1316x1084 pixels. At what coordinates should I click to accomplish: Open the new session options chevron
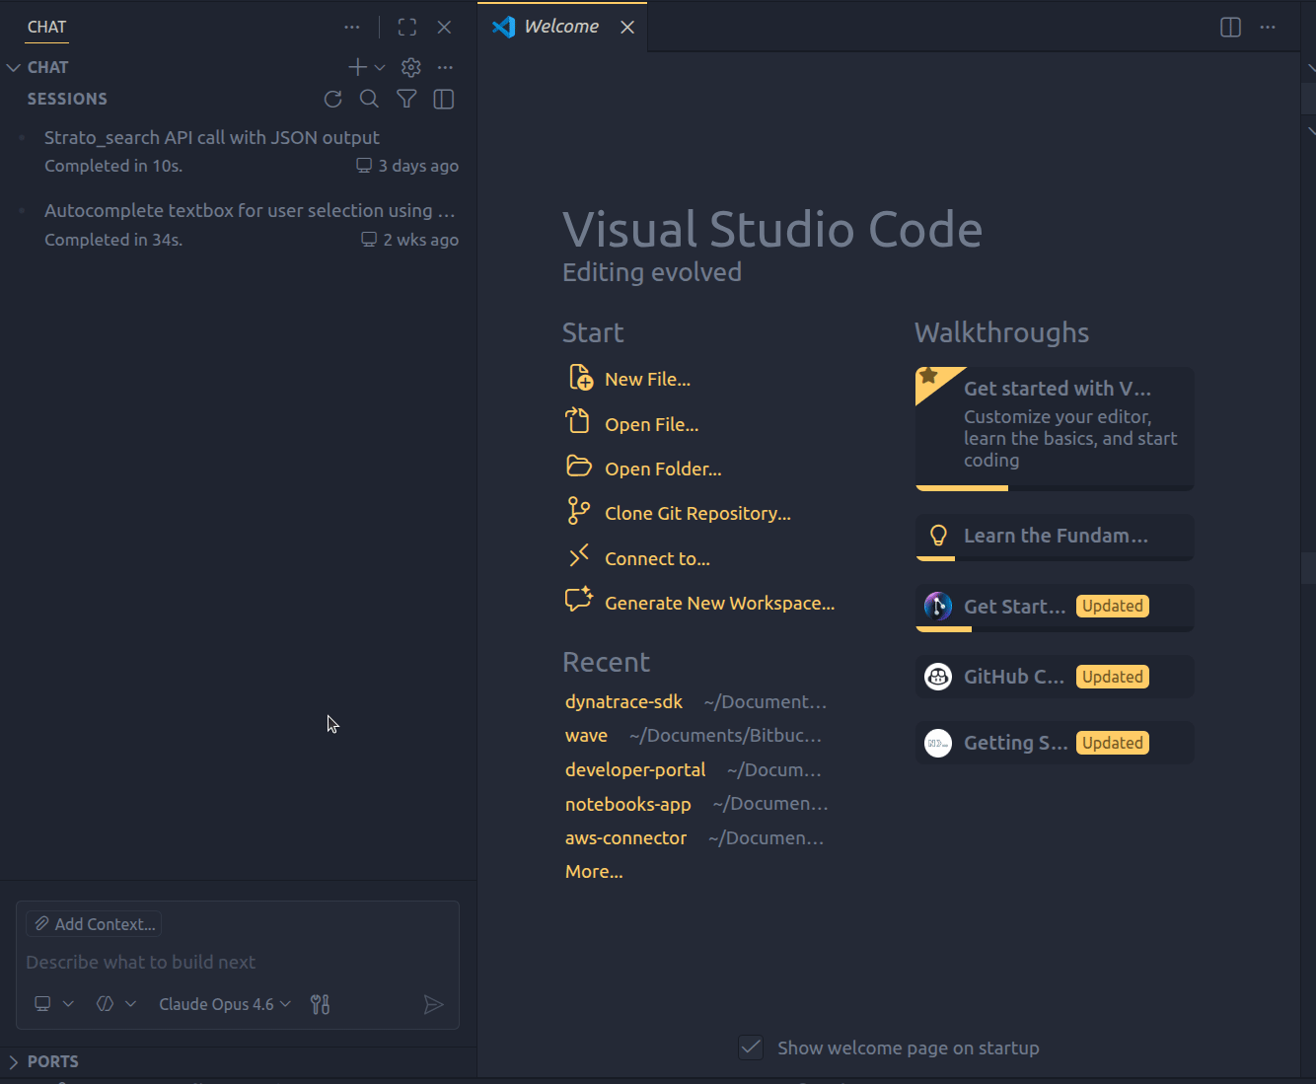[x=380, y=67]
